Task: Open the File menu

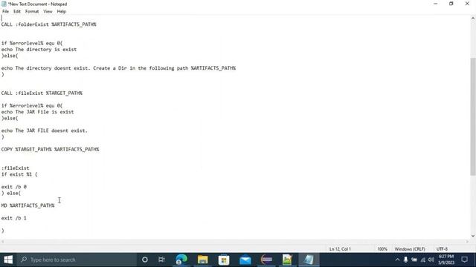Action: 5,12
